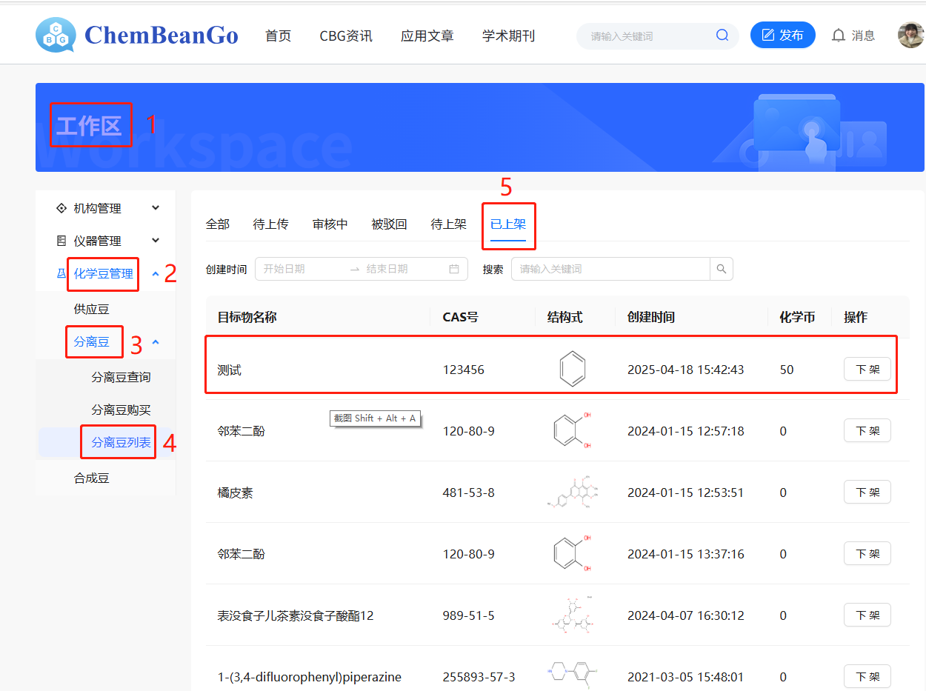Image resolution: width=926 pixels, height=691 pixels.
Task: Click the calendar icon in date range
Action: point(454,269)
